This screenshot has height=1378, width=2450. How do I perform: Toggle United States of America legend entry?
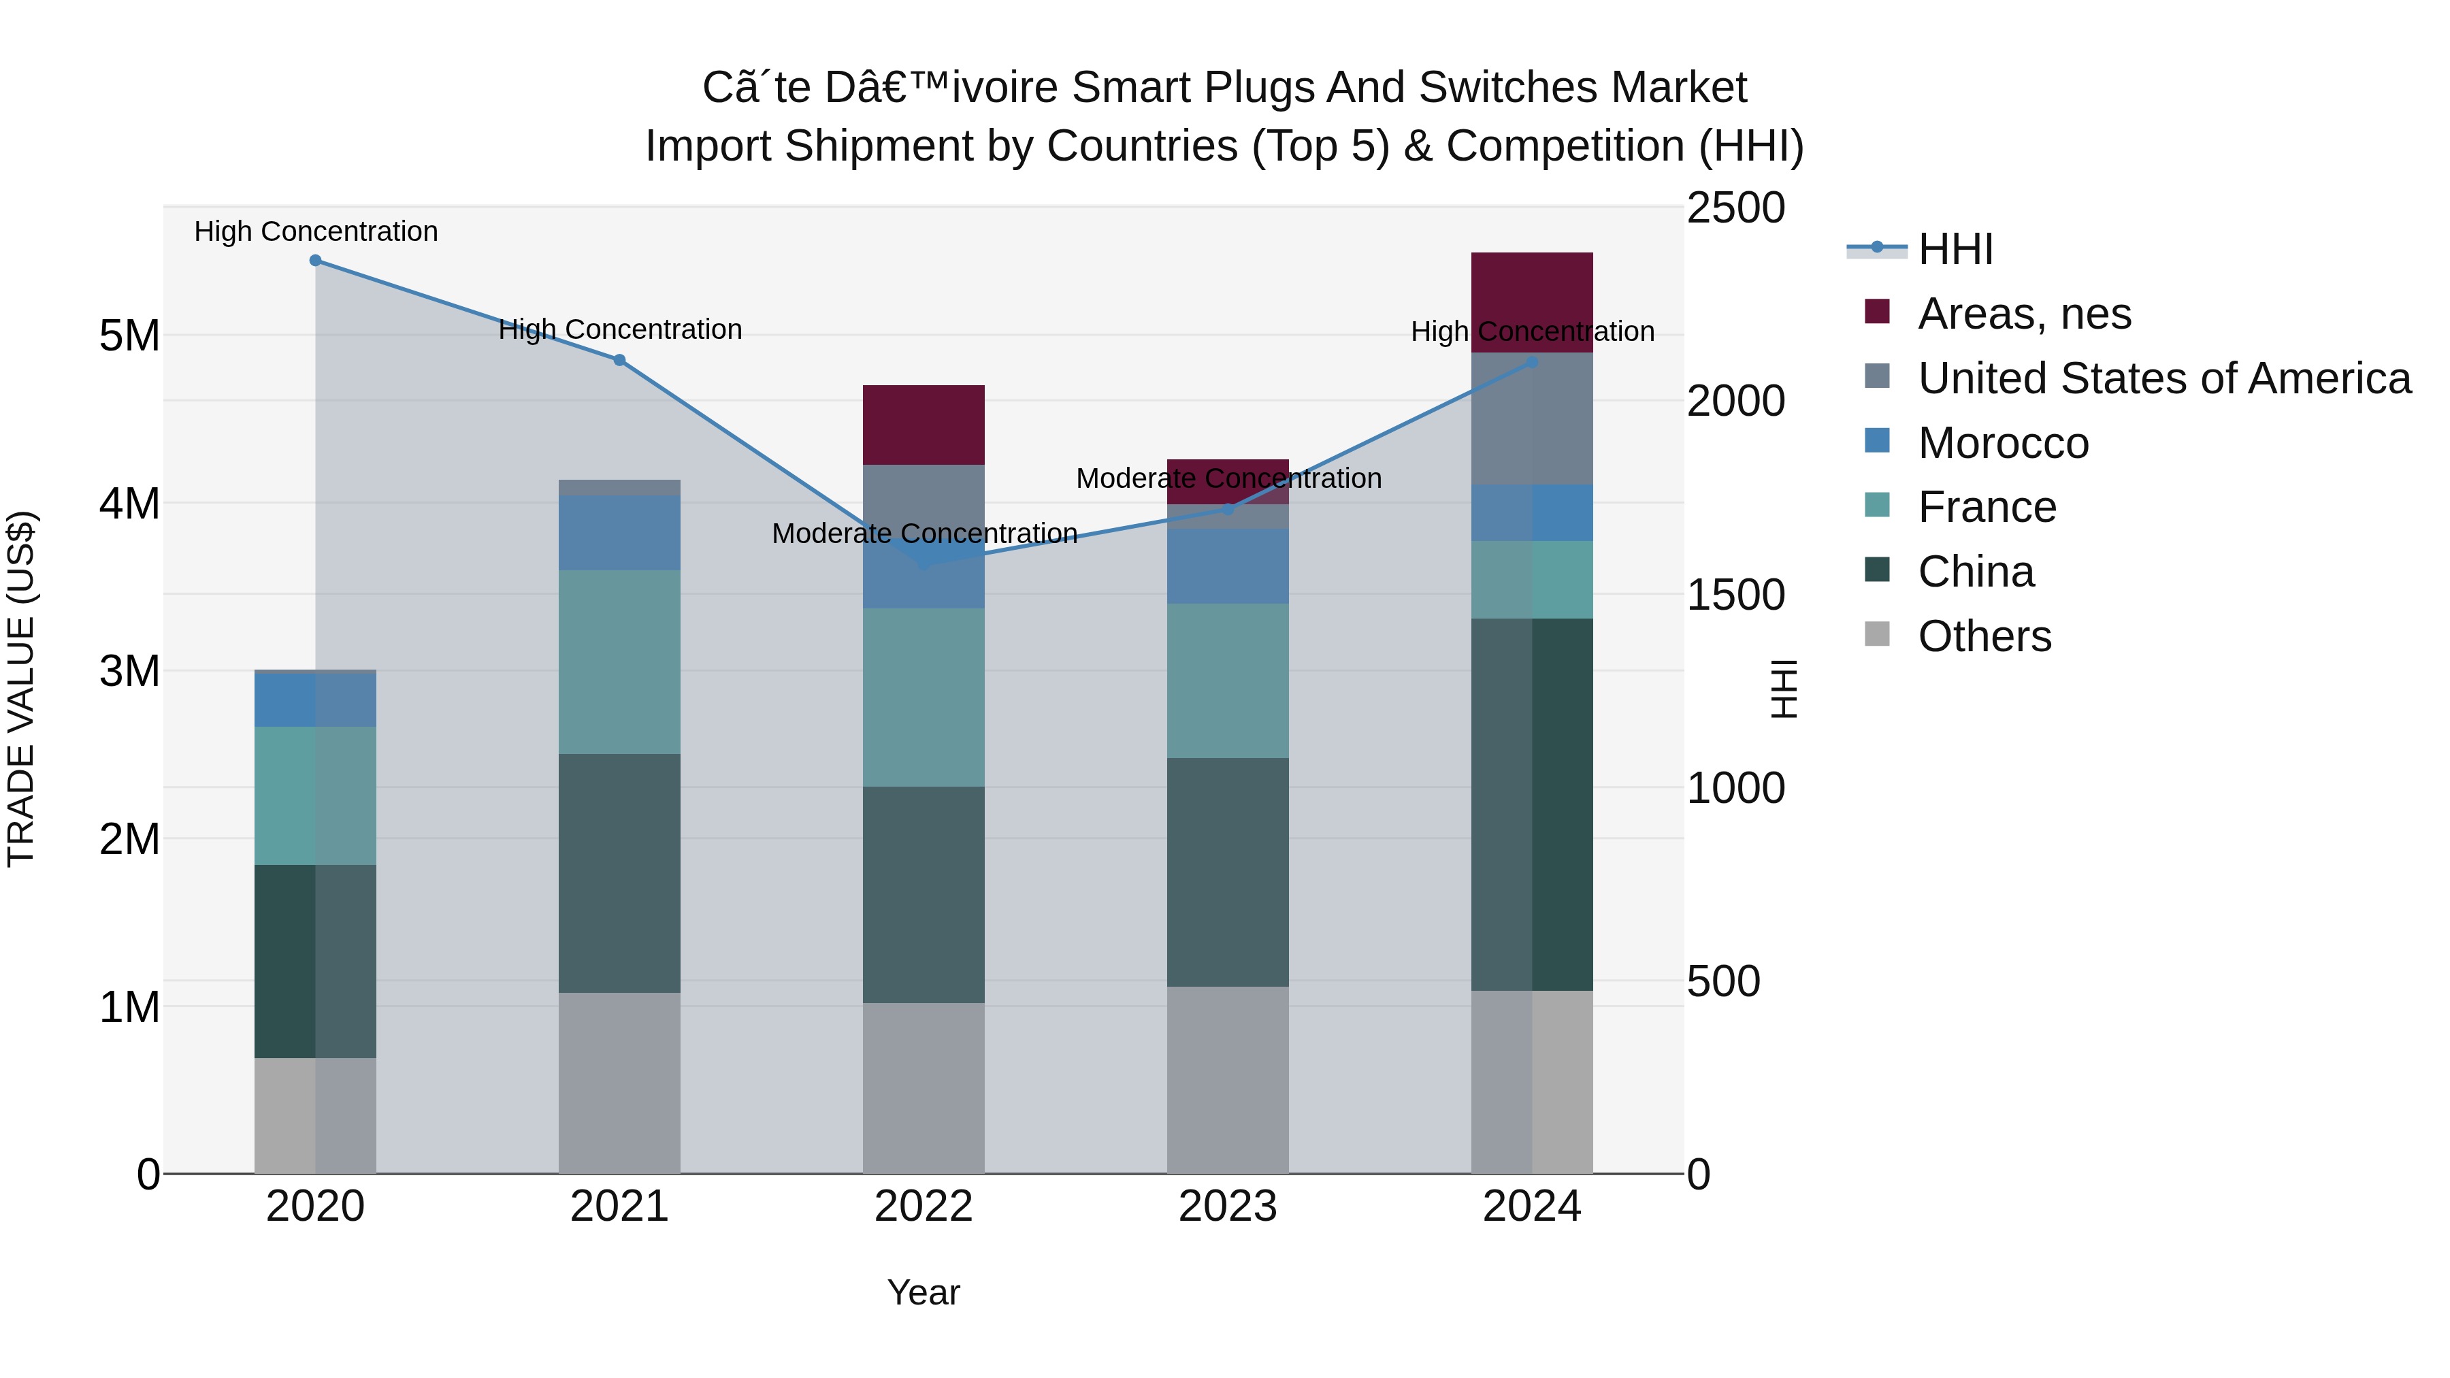click(2137, 378)
